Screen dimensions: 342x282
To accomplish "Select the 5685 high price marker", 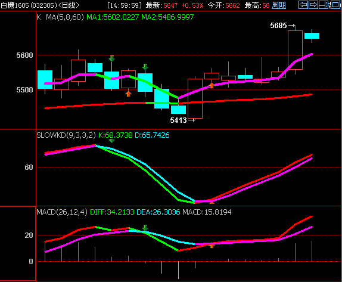I will tap(282, 26).
